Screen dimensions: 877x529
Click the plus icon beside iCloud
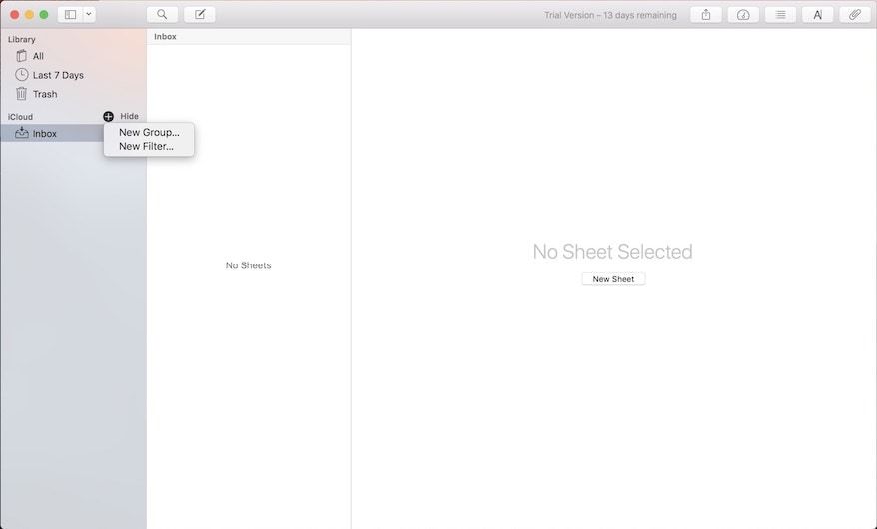(x=109, y=117)
